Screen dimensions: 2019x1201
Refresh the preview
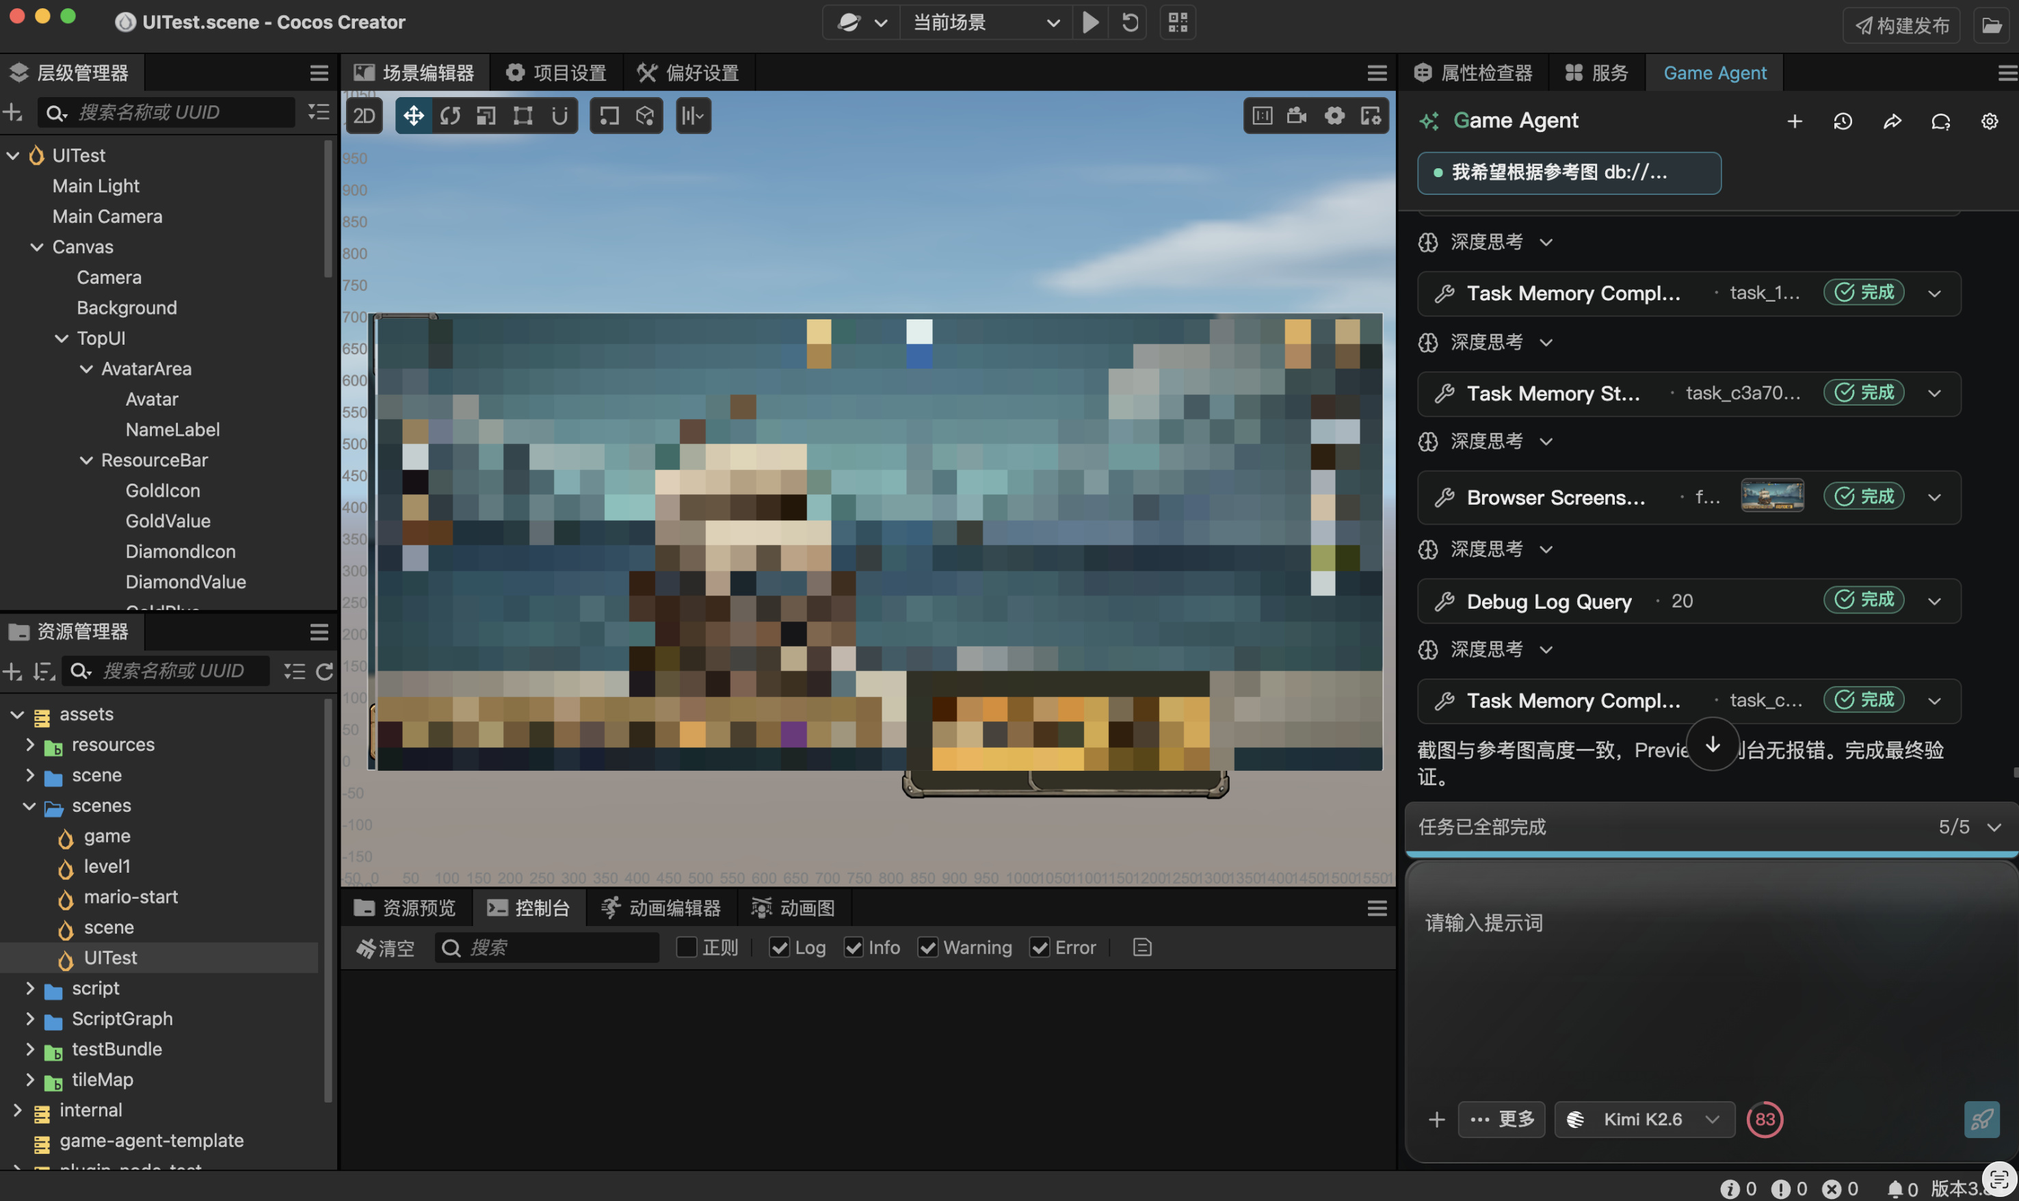[1131, 22]
